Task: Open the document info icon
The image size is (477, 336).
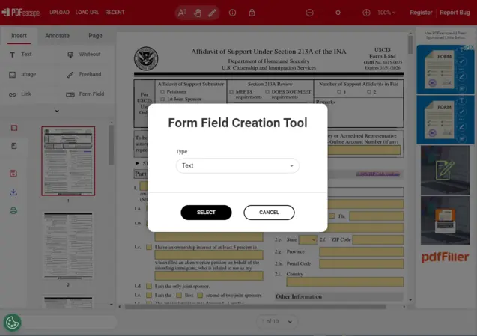Action: [232, 13]
